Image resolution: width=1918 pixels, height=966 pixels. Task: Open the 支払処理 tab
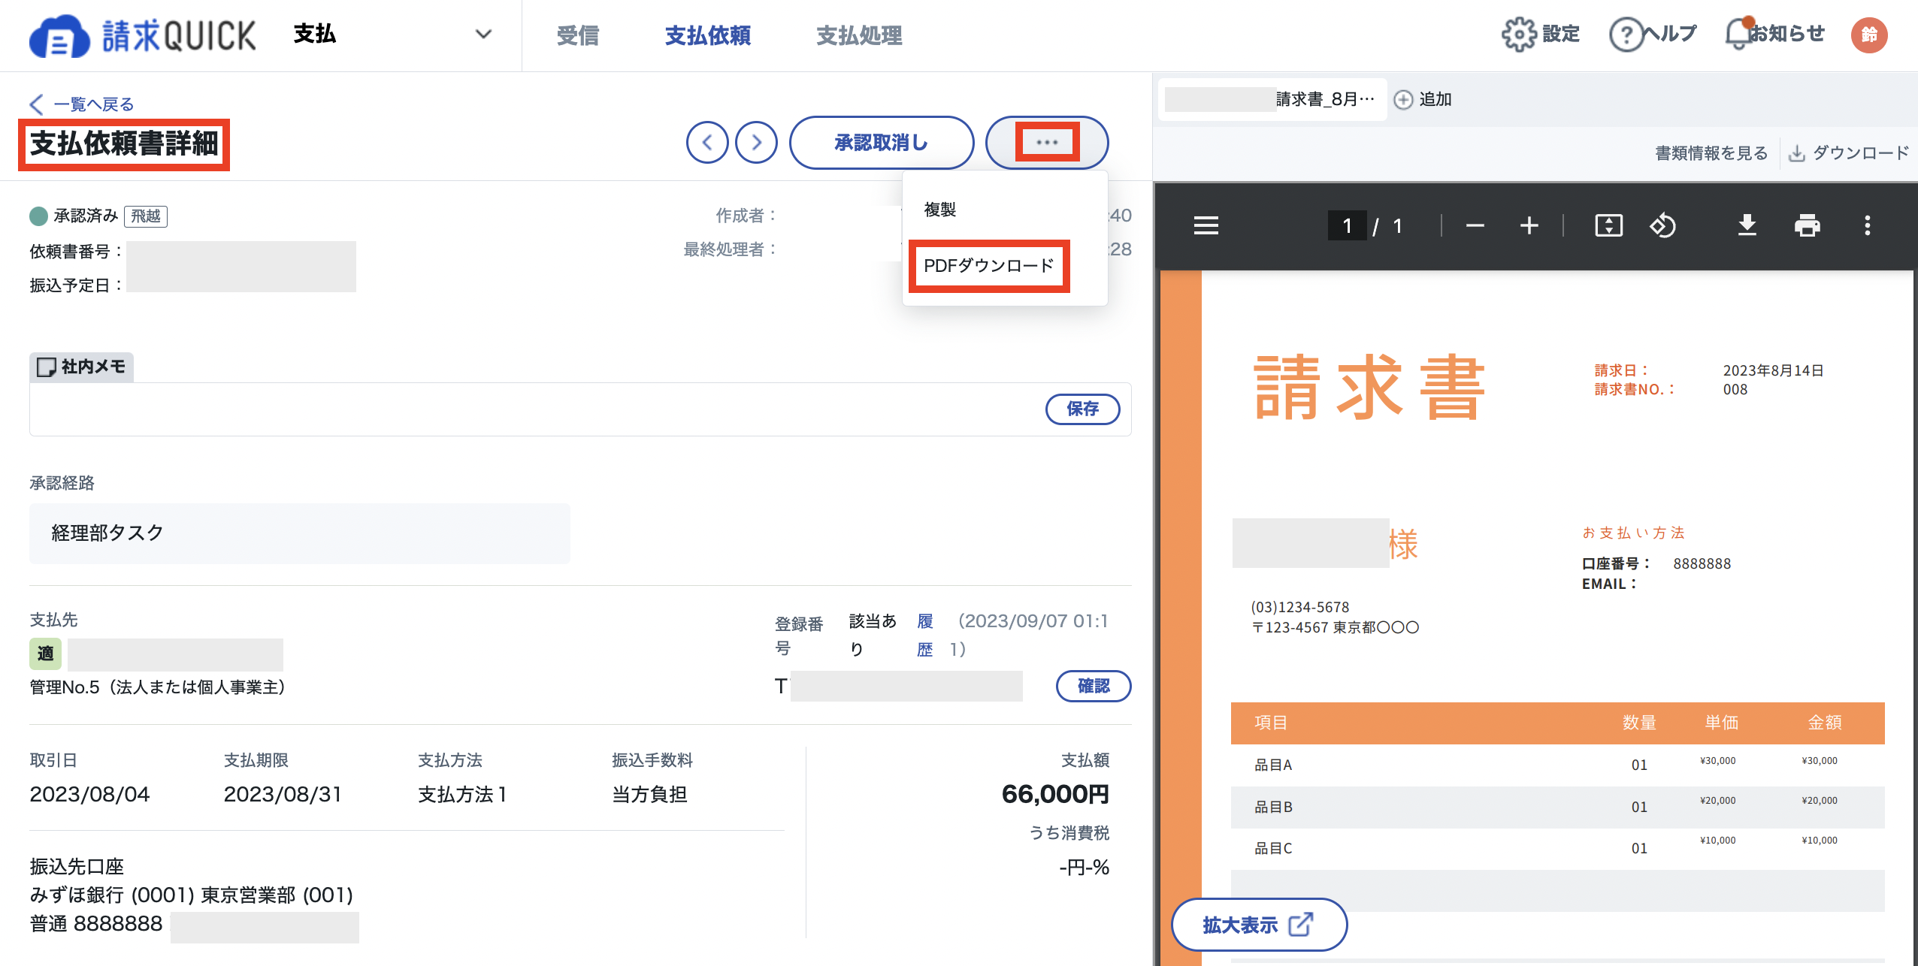[x=859, y=35]
